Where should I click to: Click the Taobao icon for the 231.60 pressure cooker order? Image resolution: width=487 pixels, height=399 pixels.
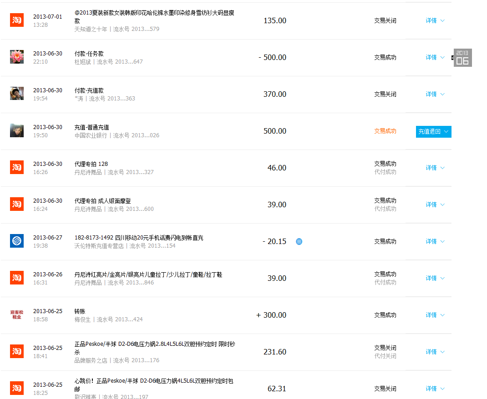point(17,351)
